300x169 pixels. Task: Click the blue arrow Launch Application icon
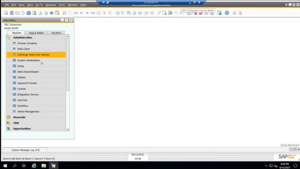(52, 13)
